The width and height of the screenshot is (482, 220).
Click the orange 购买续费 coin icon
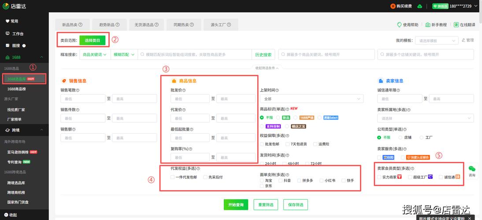pos(393,6)
